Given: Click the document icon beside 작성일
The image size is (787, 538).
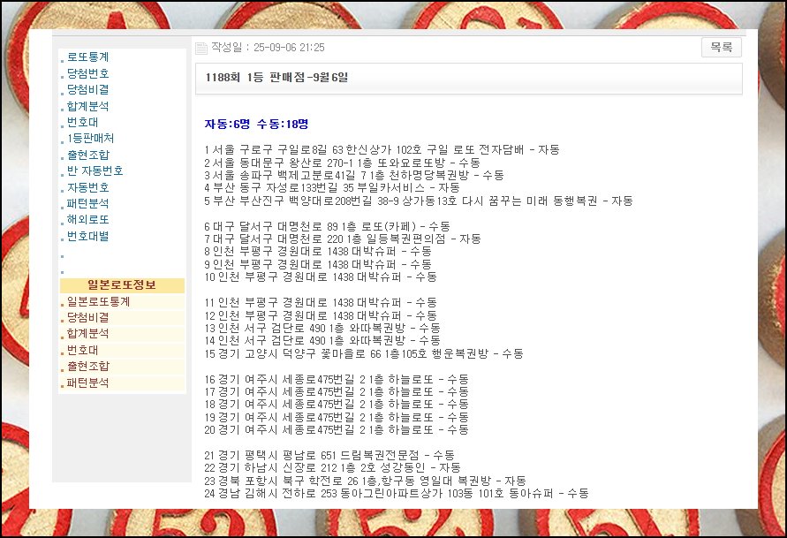Looking at the screenshot, I should point(201,48).
